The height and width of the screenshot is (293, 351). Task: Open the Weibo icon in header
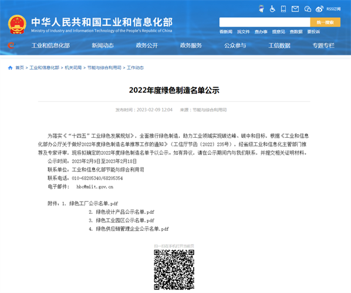[x=319, y=9]
